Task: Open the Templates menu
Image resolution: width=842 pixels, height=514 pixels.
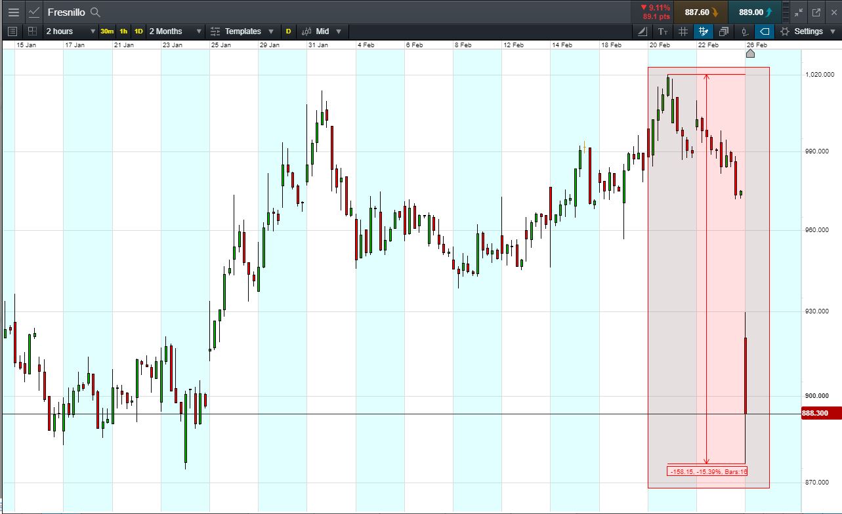Action: point(242,31)
